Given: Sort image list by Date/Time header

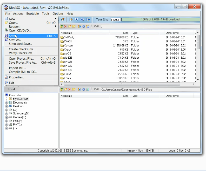Looking at the screenshot, I should point(179,33).
